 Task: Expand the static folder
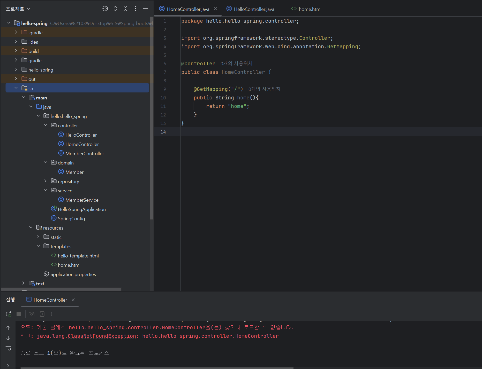point(38,237)
